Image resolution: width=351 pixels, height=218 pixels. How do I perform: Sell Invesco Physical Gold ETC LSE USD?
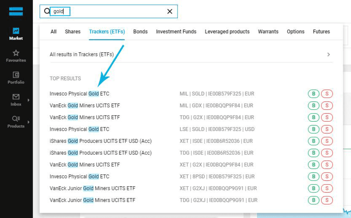[x=327, y=129]
